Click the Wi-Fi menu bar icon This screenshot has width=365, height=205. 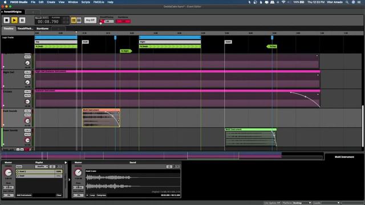coord(283,2)
